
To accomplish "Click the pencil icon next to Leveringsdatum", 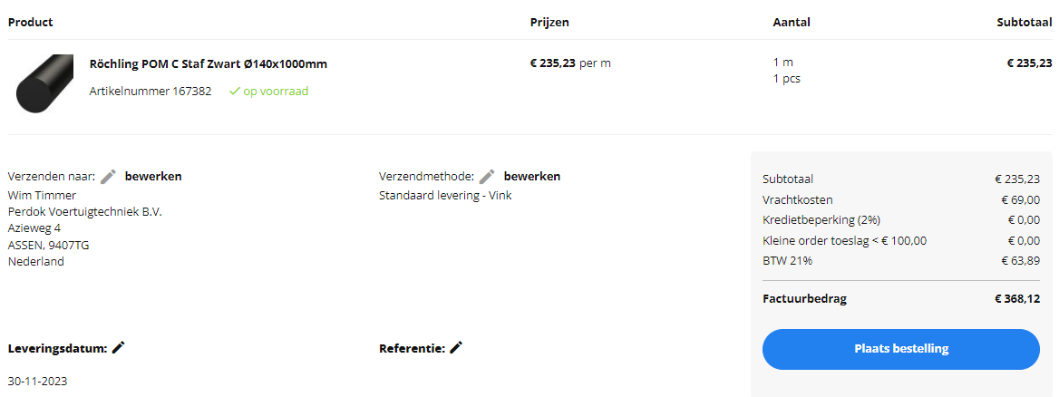I will [119, 347].
